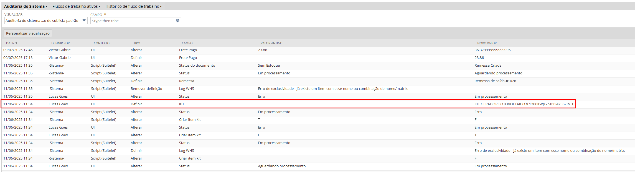Click the sort arrow beside DATA header

pyautogui.click(x=16, y=43)
